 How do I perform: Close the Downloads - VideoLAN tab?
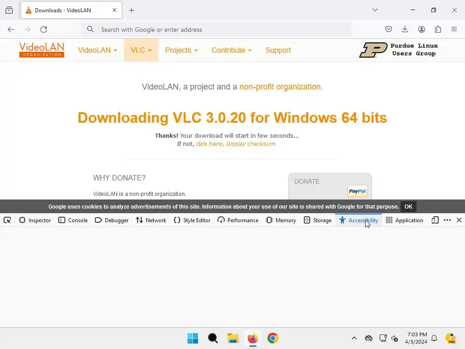114,10
